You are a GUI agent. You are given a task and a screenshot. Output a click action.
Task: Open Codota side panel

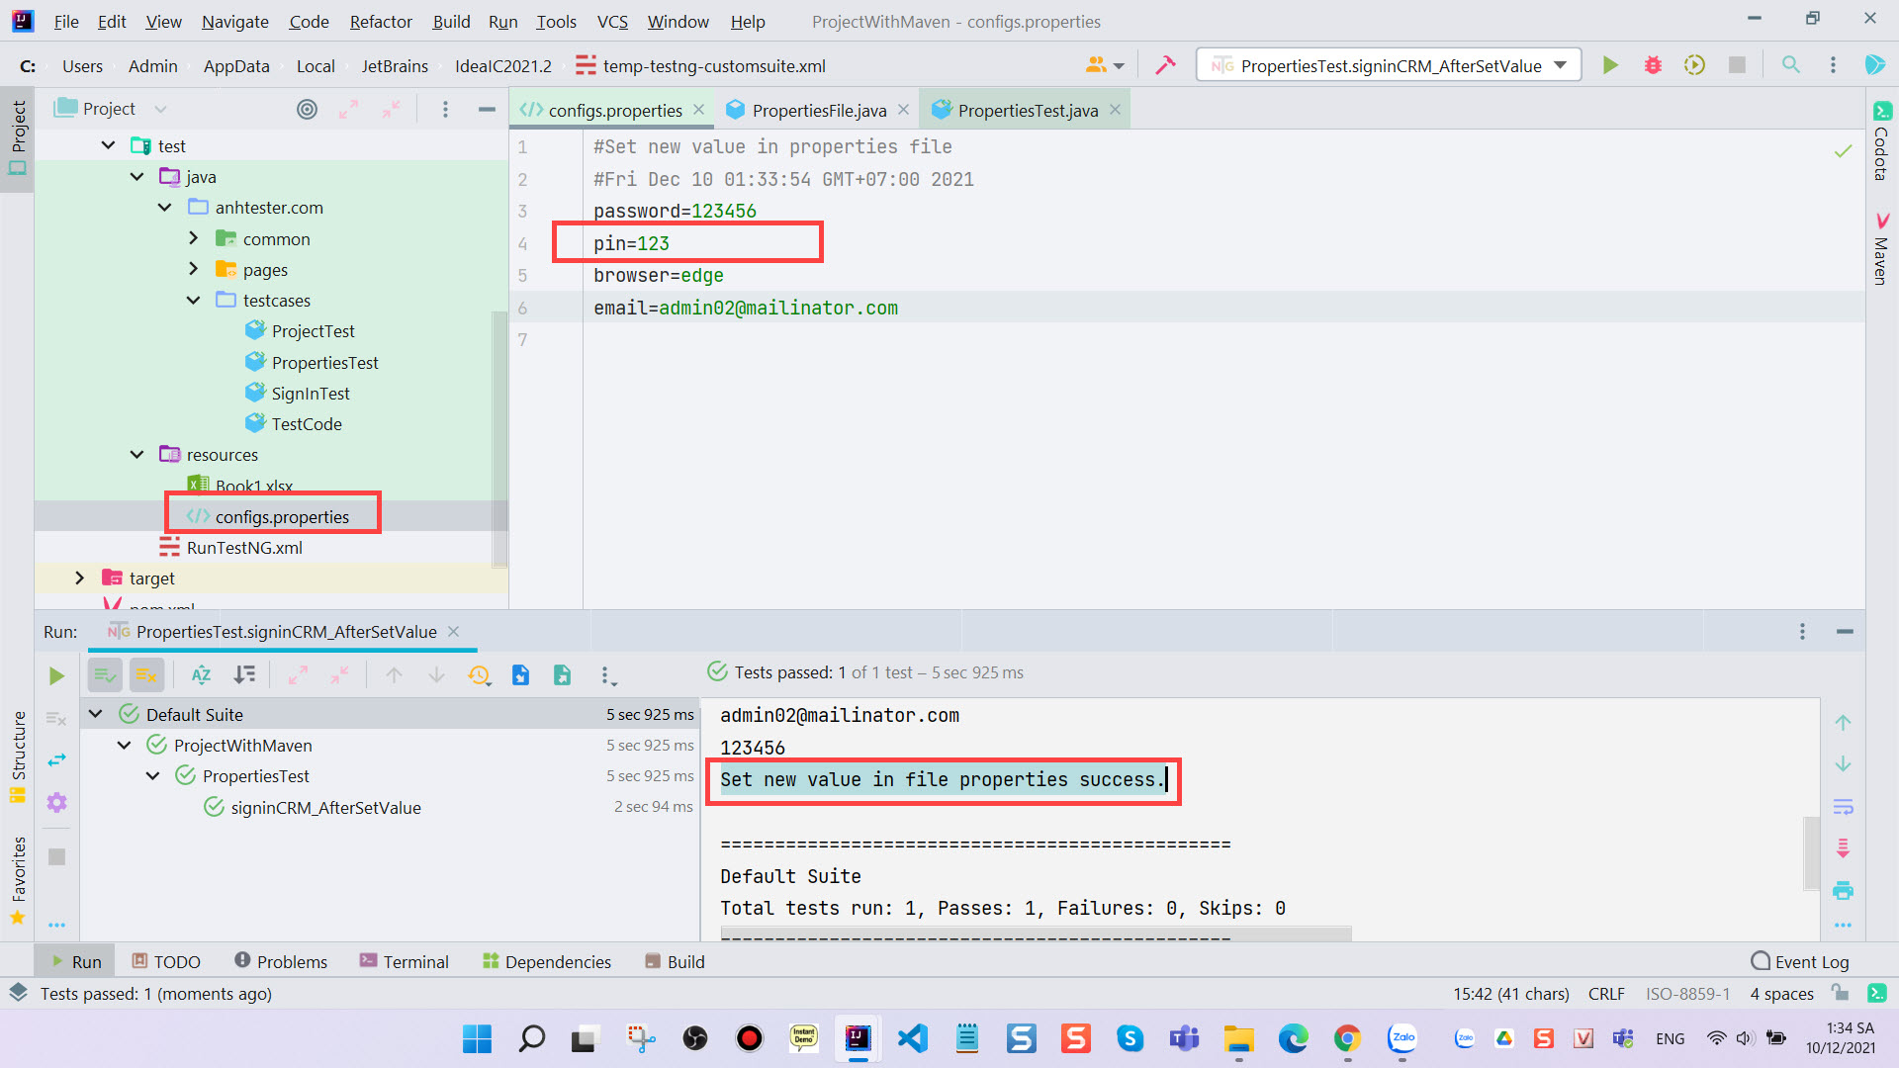tap(1881, 141)
